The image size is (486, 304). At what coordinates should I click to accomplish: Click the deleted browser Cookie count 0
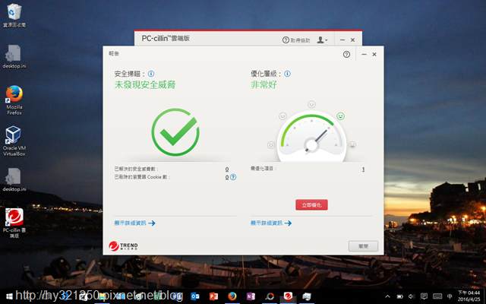coord(227,177)
